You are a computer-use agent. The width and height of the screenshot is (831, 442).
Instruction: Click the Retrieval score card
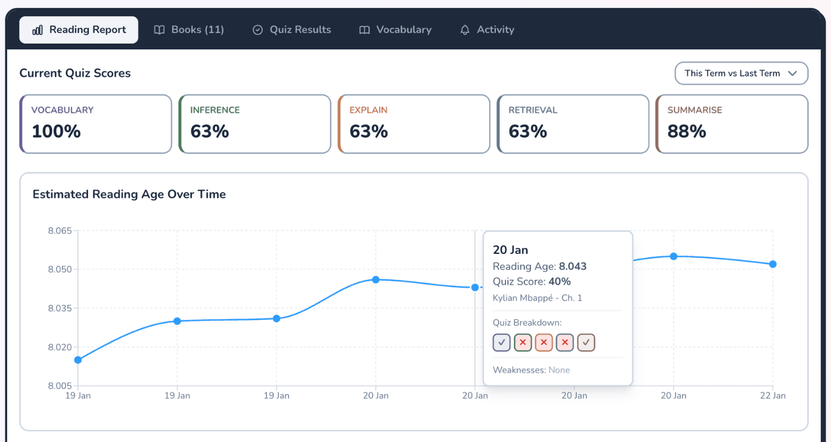(x=573, y=124)
